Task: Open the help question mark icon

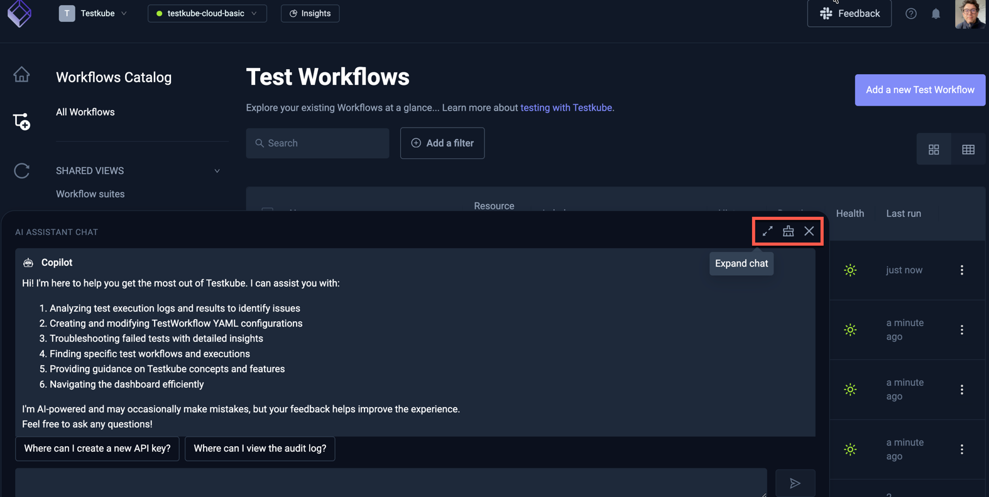Action: [910, 13]
